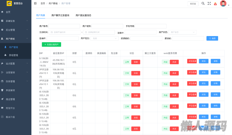Open the 用户状态 dropdown
Viewport: 232px width, 135px height.
coord(182,32)
